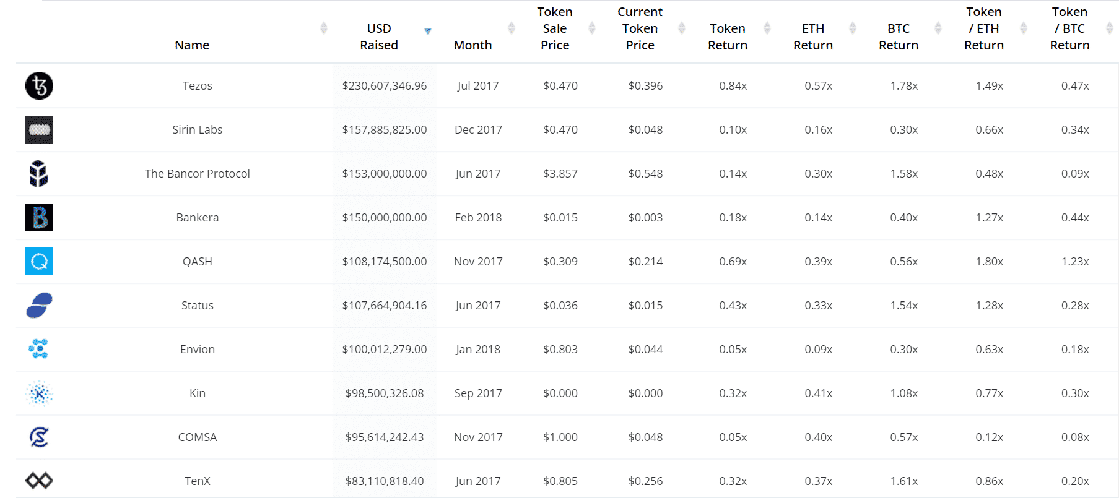Select the Sirin Labs name cell
This screenshot has height=498, width=1119.
(x=198, y=130)
